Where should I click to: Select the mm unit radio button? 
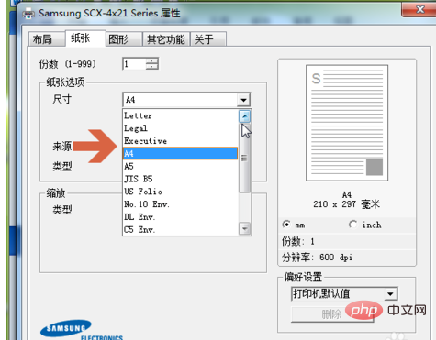tap(286, 225)
